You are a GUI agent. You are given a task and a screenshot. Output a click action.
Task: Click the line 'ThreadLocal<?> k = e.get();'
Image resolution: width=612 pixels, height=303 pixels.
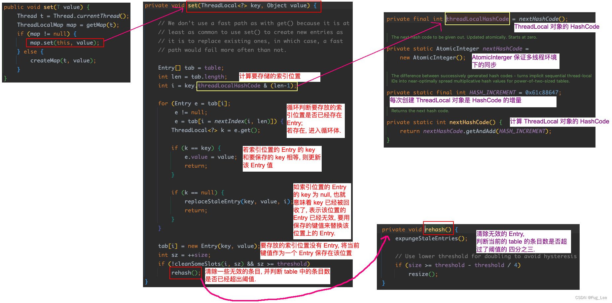tap(216, 130)
